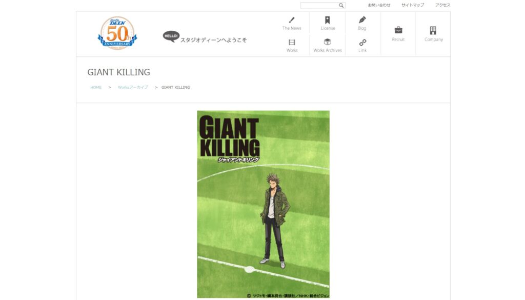Click the License bookmark icon

(x=328, y=20)
